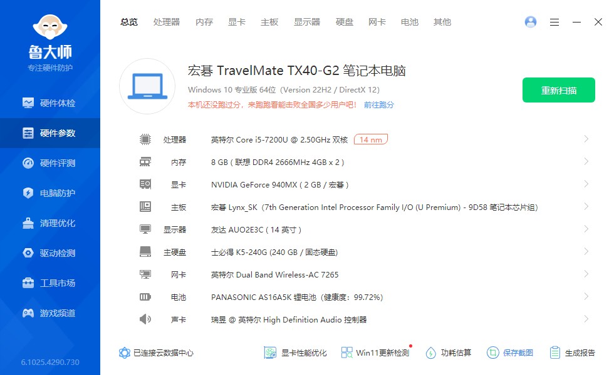614x375 pixels.
Task: Switch to the top 显卡 tab
Action: (x=237, y=22)
